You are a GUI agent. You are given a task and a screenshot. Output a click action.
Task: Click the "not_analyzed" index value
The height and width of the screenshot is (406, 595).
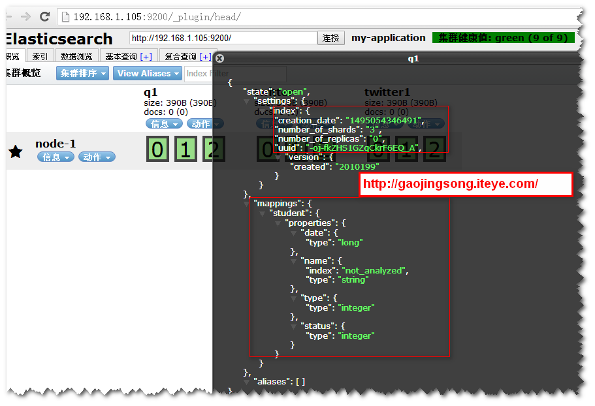[374, 270]
